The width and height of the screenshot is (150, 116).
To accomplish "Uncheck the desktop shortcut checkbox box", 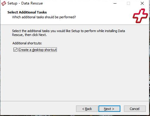I will [15, 50].
